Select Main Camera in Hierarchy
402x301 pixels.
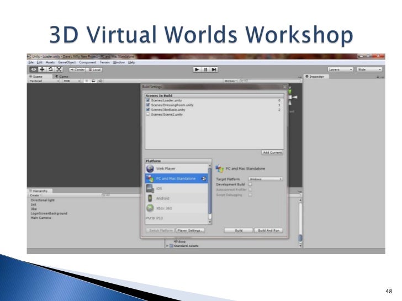[x=41, y=218]
